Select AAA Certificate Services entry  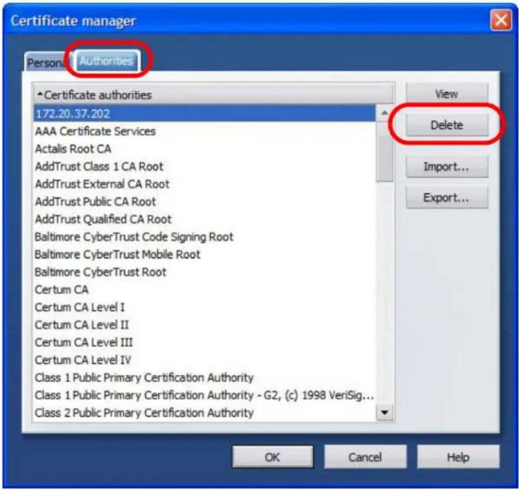point(205,131)
